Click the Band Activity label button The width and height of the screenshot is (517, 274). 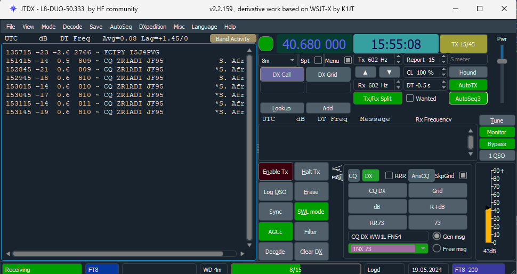pyautogui.click(x=233, y=38)
